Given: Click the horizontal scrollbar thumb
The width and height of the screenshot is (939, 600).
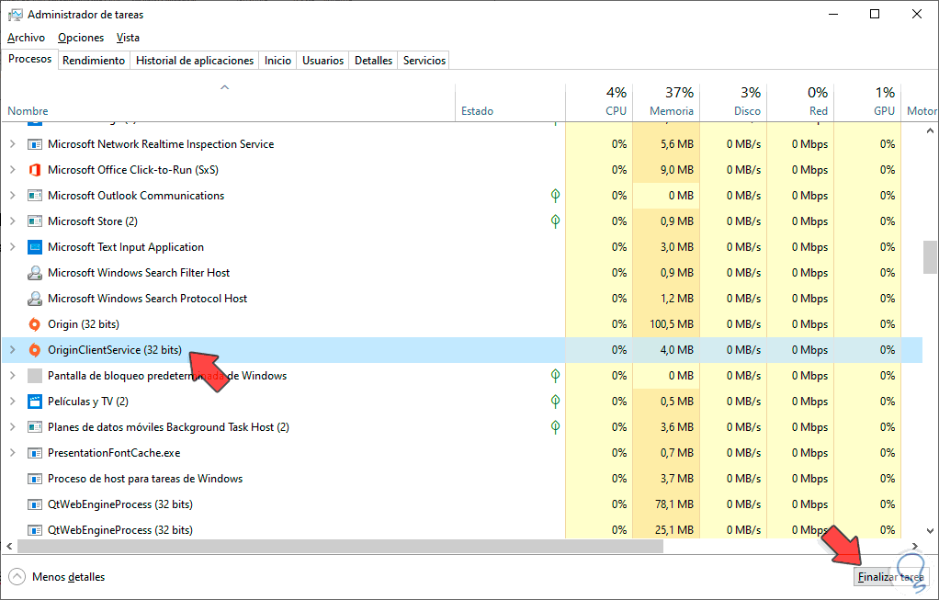Looking at the screenshot, I should click(340, 547).
